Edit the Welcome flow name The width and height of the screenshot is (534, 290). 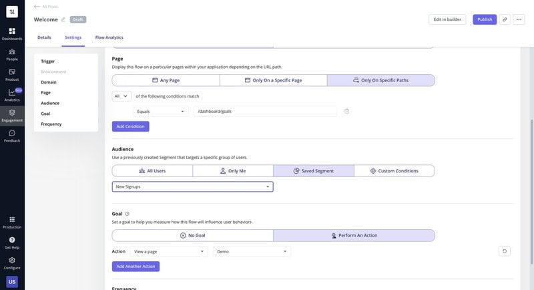tap(63, 20)
